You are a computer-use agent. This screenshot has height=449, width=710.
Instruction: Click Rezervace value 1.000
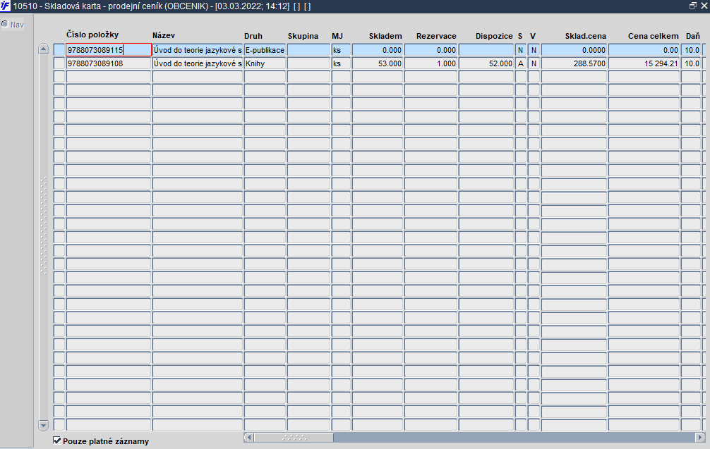(x=431, y=63)
